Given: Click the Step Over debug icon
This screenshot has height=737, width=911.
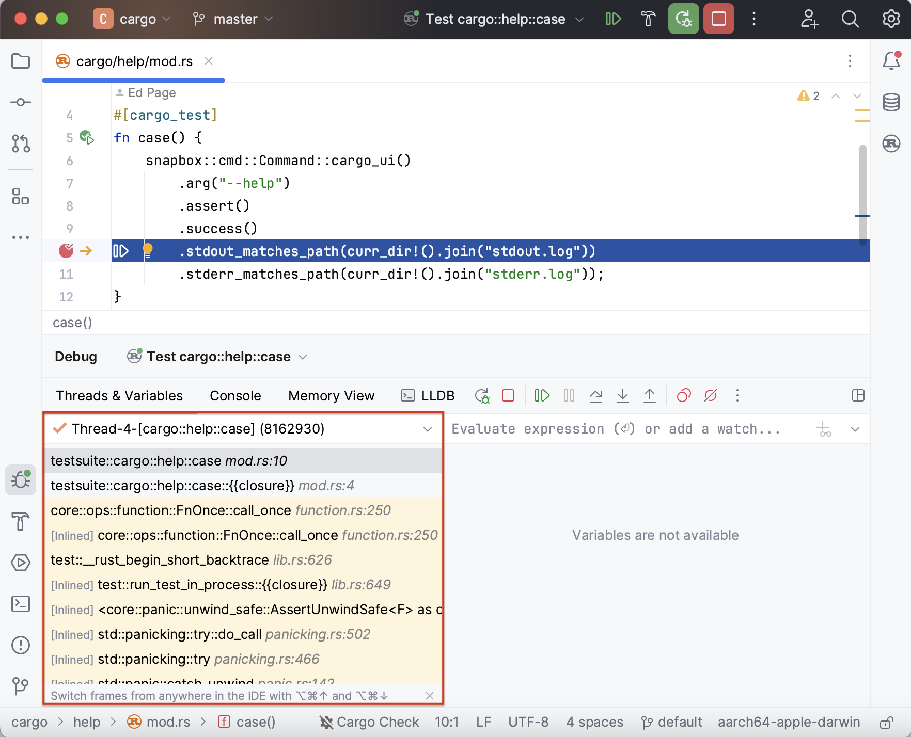Looking at the screenshot, I should pos(596,396).
